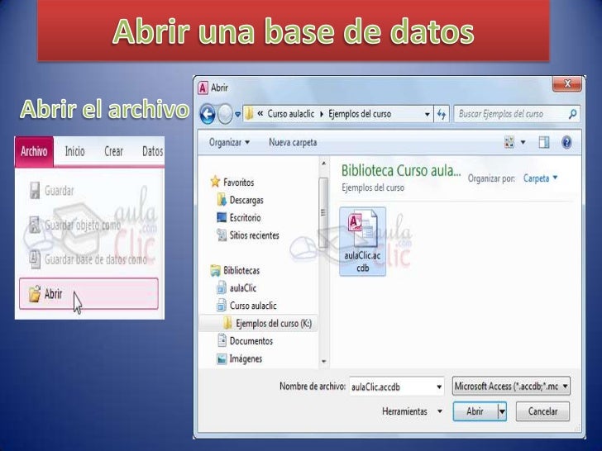Click the Escritorio desktop icon

point(222,217)
